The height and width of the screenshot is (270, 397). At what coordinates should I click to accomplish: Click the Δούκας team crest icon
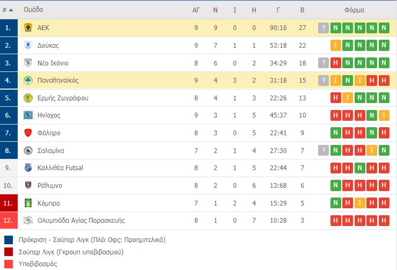28,46
